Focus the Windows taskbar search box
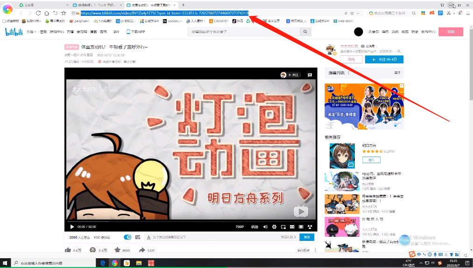Image resolution: width=473 pixels, height=268 pixels. point(53,263)
